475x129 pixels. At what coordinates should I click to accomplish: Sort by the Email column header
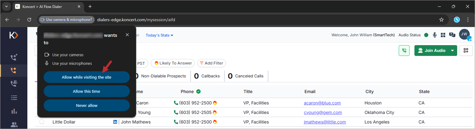click(310, 92)
